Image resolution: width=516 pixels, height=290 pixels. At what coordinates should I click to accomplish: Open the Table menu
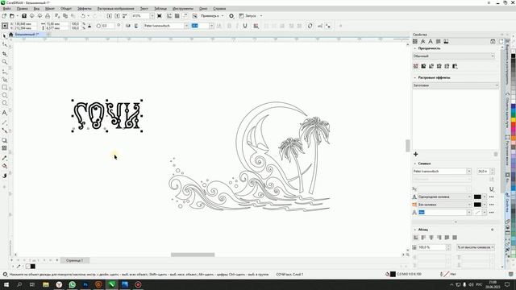pyautogui.click(x=160, y=9)
